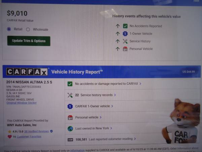Click up arrow beside capitalized Personal Vehicle

(117, 49)
